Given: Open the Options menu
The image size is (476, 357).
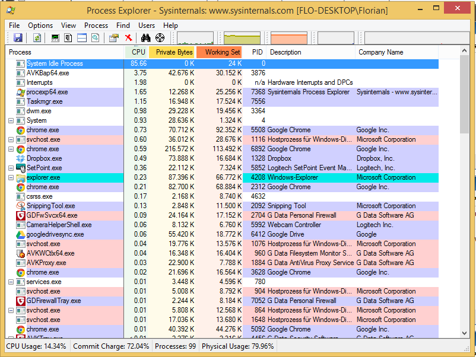Looking at the screenshot, I should [x=40, y=26].
